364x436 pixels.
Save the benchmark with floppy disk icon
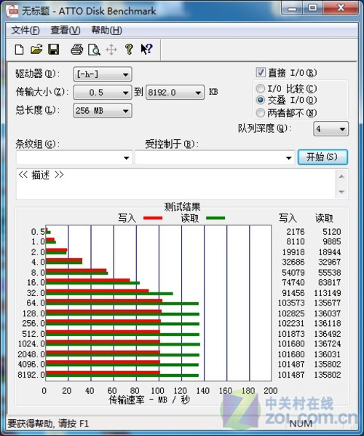54,50
